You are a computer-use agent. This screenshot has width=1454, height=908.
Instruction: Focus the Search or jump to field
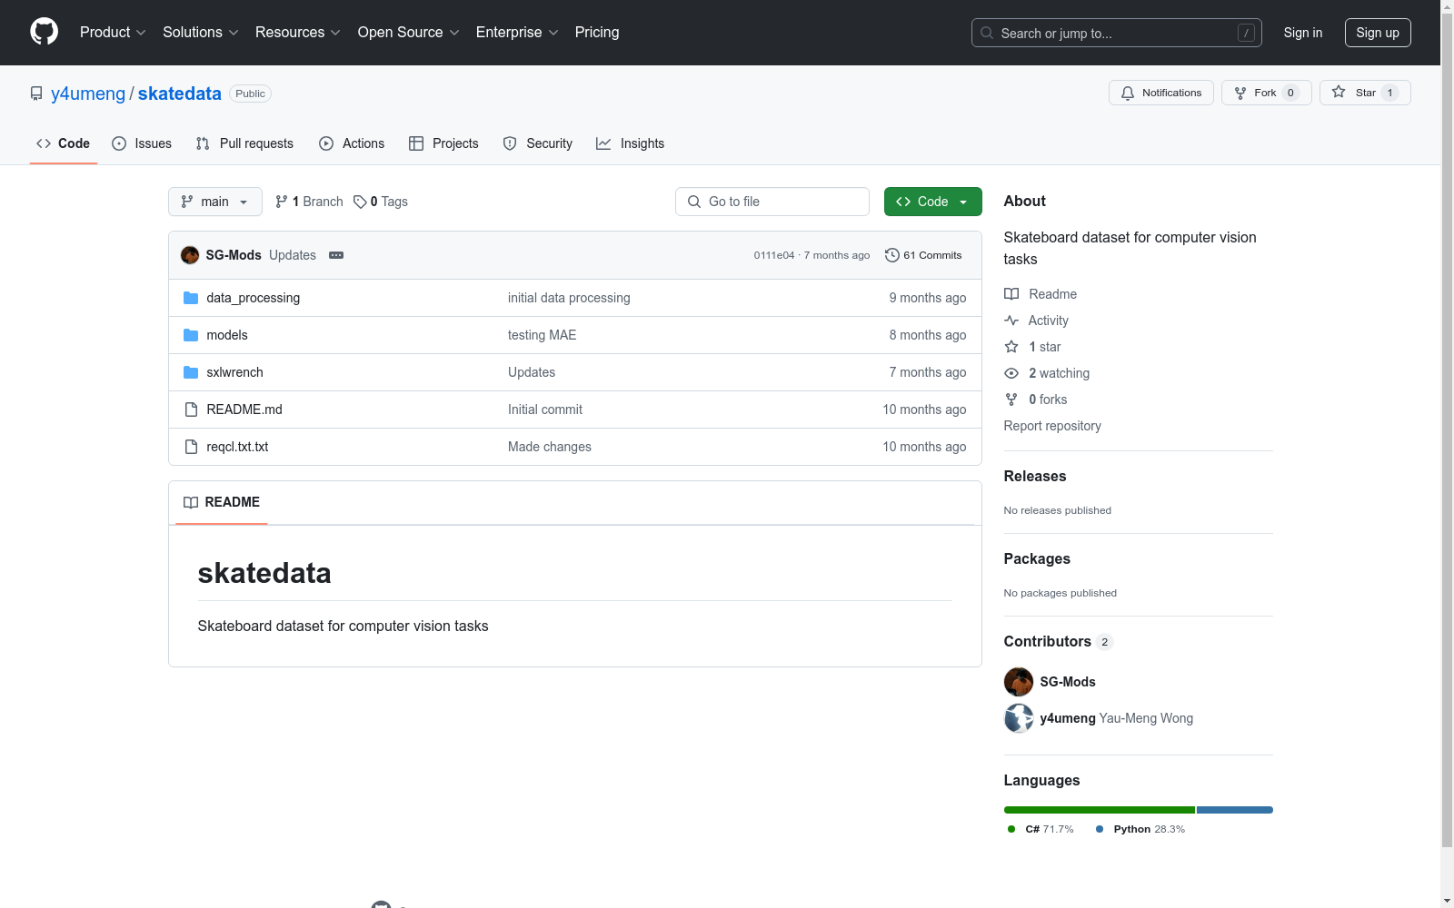[x=1117, y=33]
